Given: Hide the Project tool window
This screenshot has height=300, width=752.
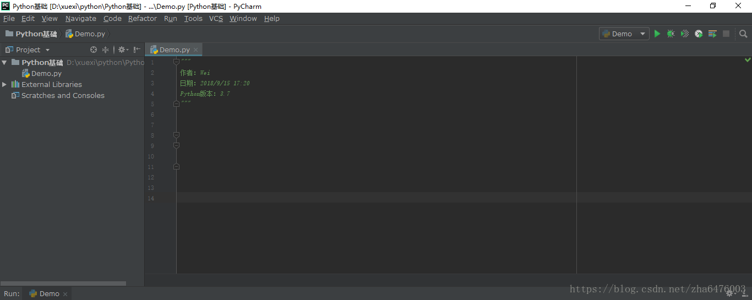Looking at the screenshot, I should tap(137, 50).
